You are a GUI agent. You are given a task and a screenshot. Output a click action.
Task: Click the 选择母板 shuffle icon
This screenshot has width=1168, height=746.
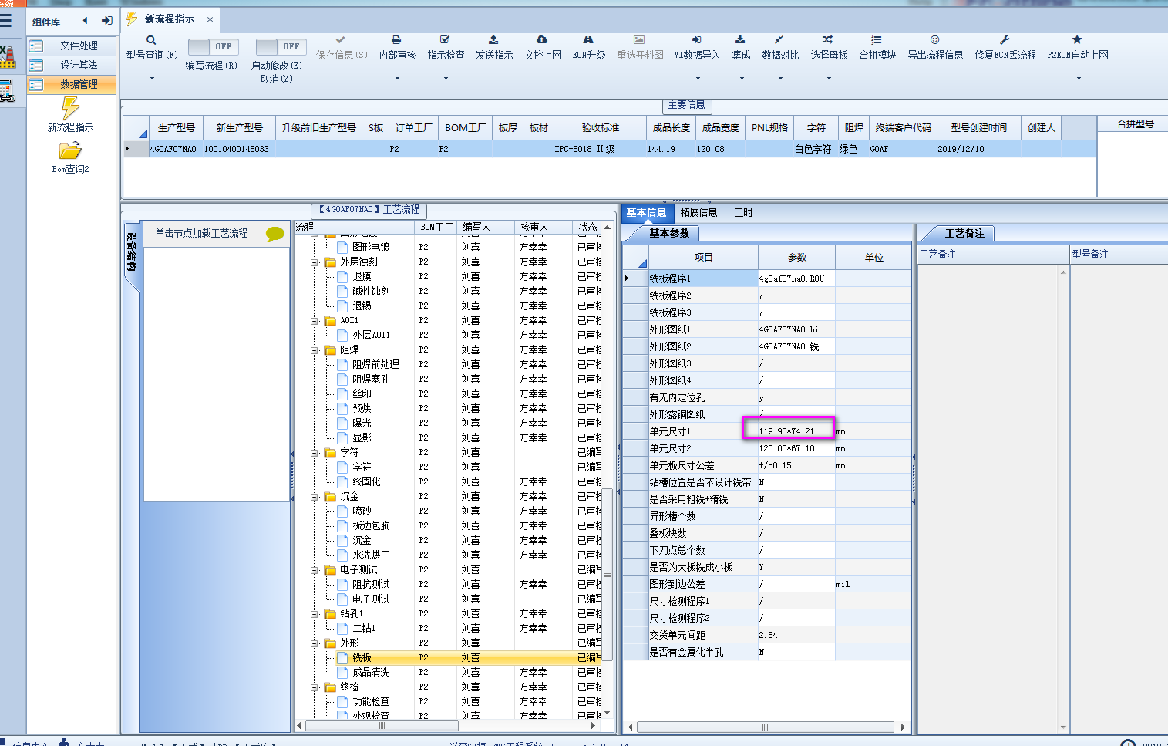tap(827, 39)
